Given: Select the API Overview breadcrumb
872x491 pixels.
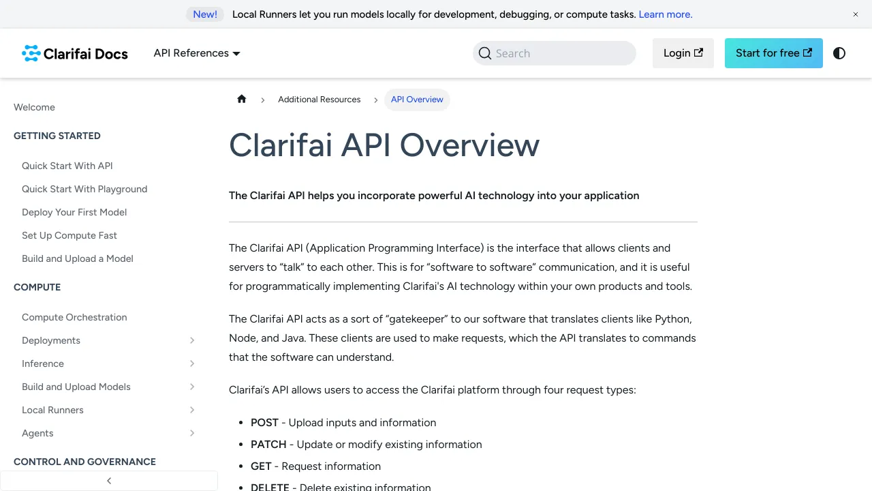Looking at the screenshot, I should point(417,100).
